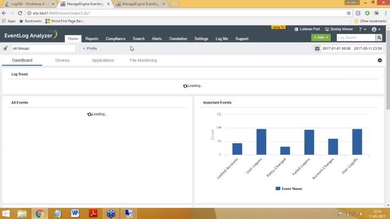390x219 pixels.
Task: Open the Correlation menu
Action: [x=178, y=39]
